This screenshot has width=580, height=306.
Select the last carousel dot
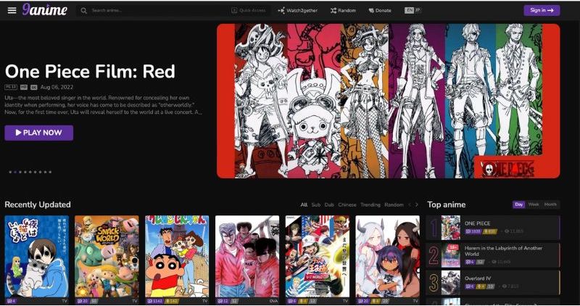[x=50, y=172]
